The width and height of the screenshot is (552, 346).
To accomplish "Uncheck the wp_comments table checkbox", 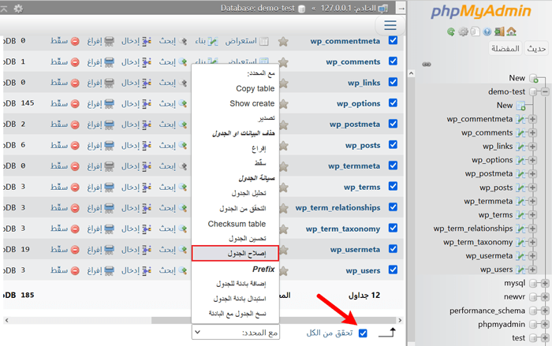I will [x=393, y=61].
